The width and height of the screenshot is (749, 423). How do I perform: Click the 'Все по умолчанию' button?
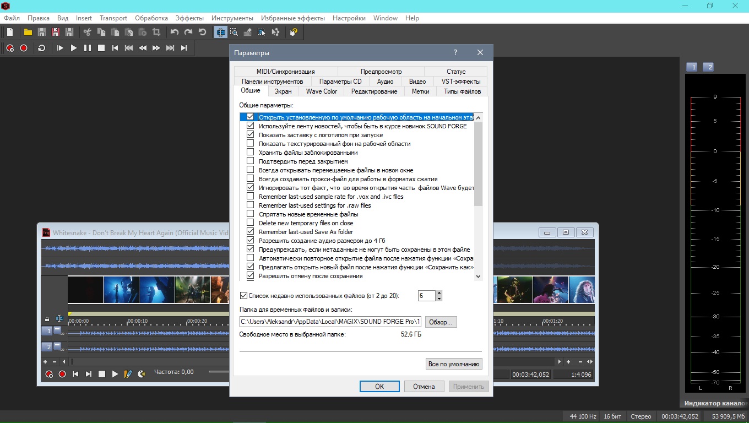pos(453,364)
